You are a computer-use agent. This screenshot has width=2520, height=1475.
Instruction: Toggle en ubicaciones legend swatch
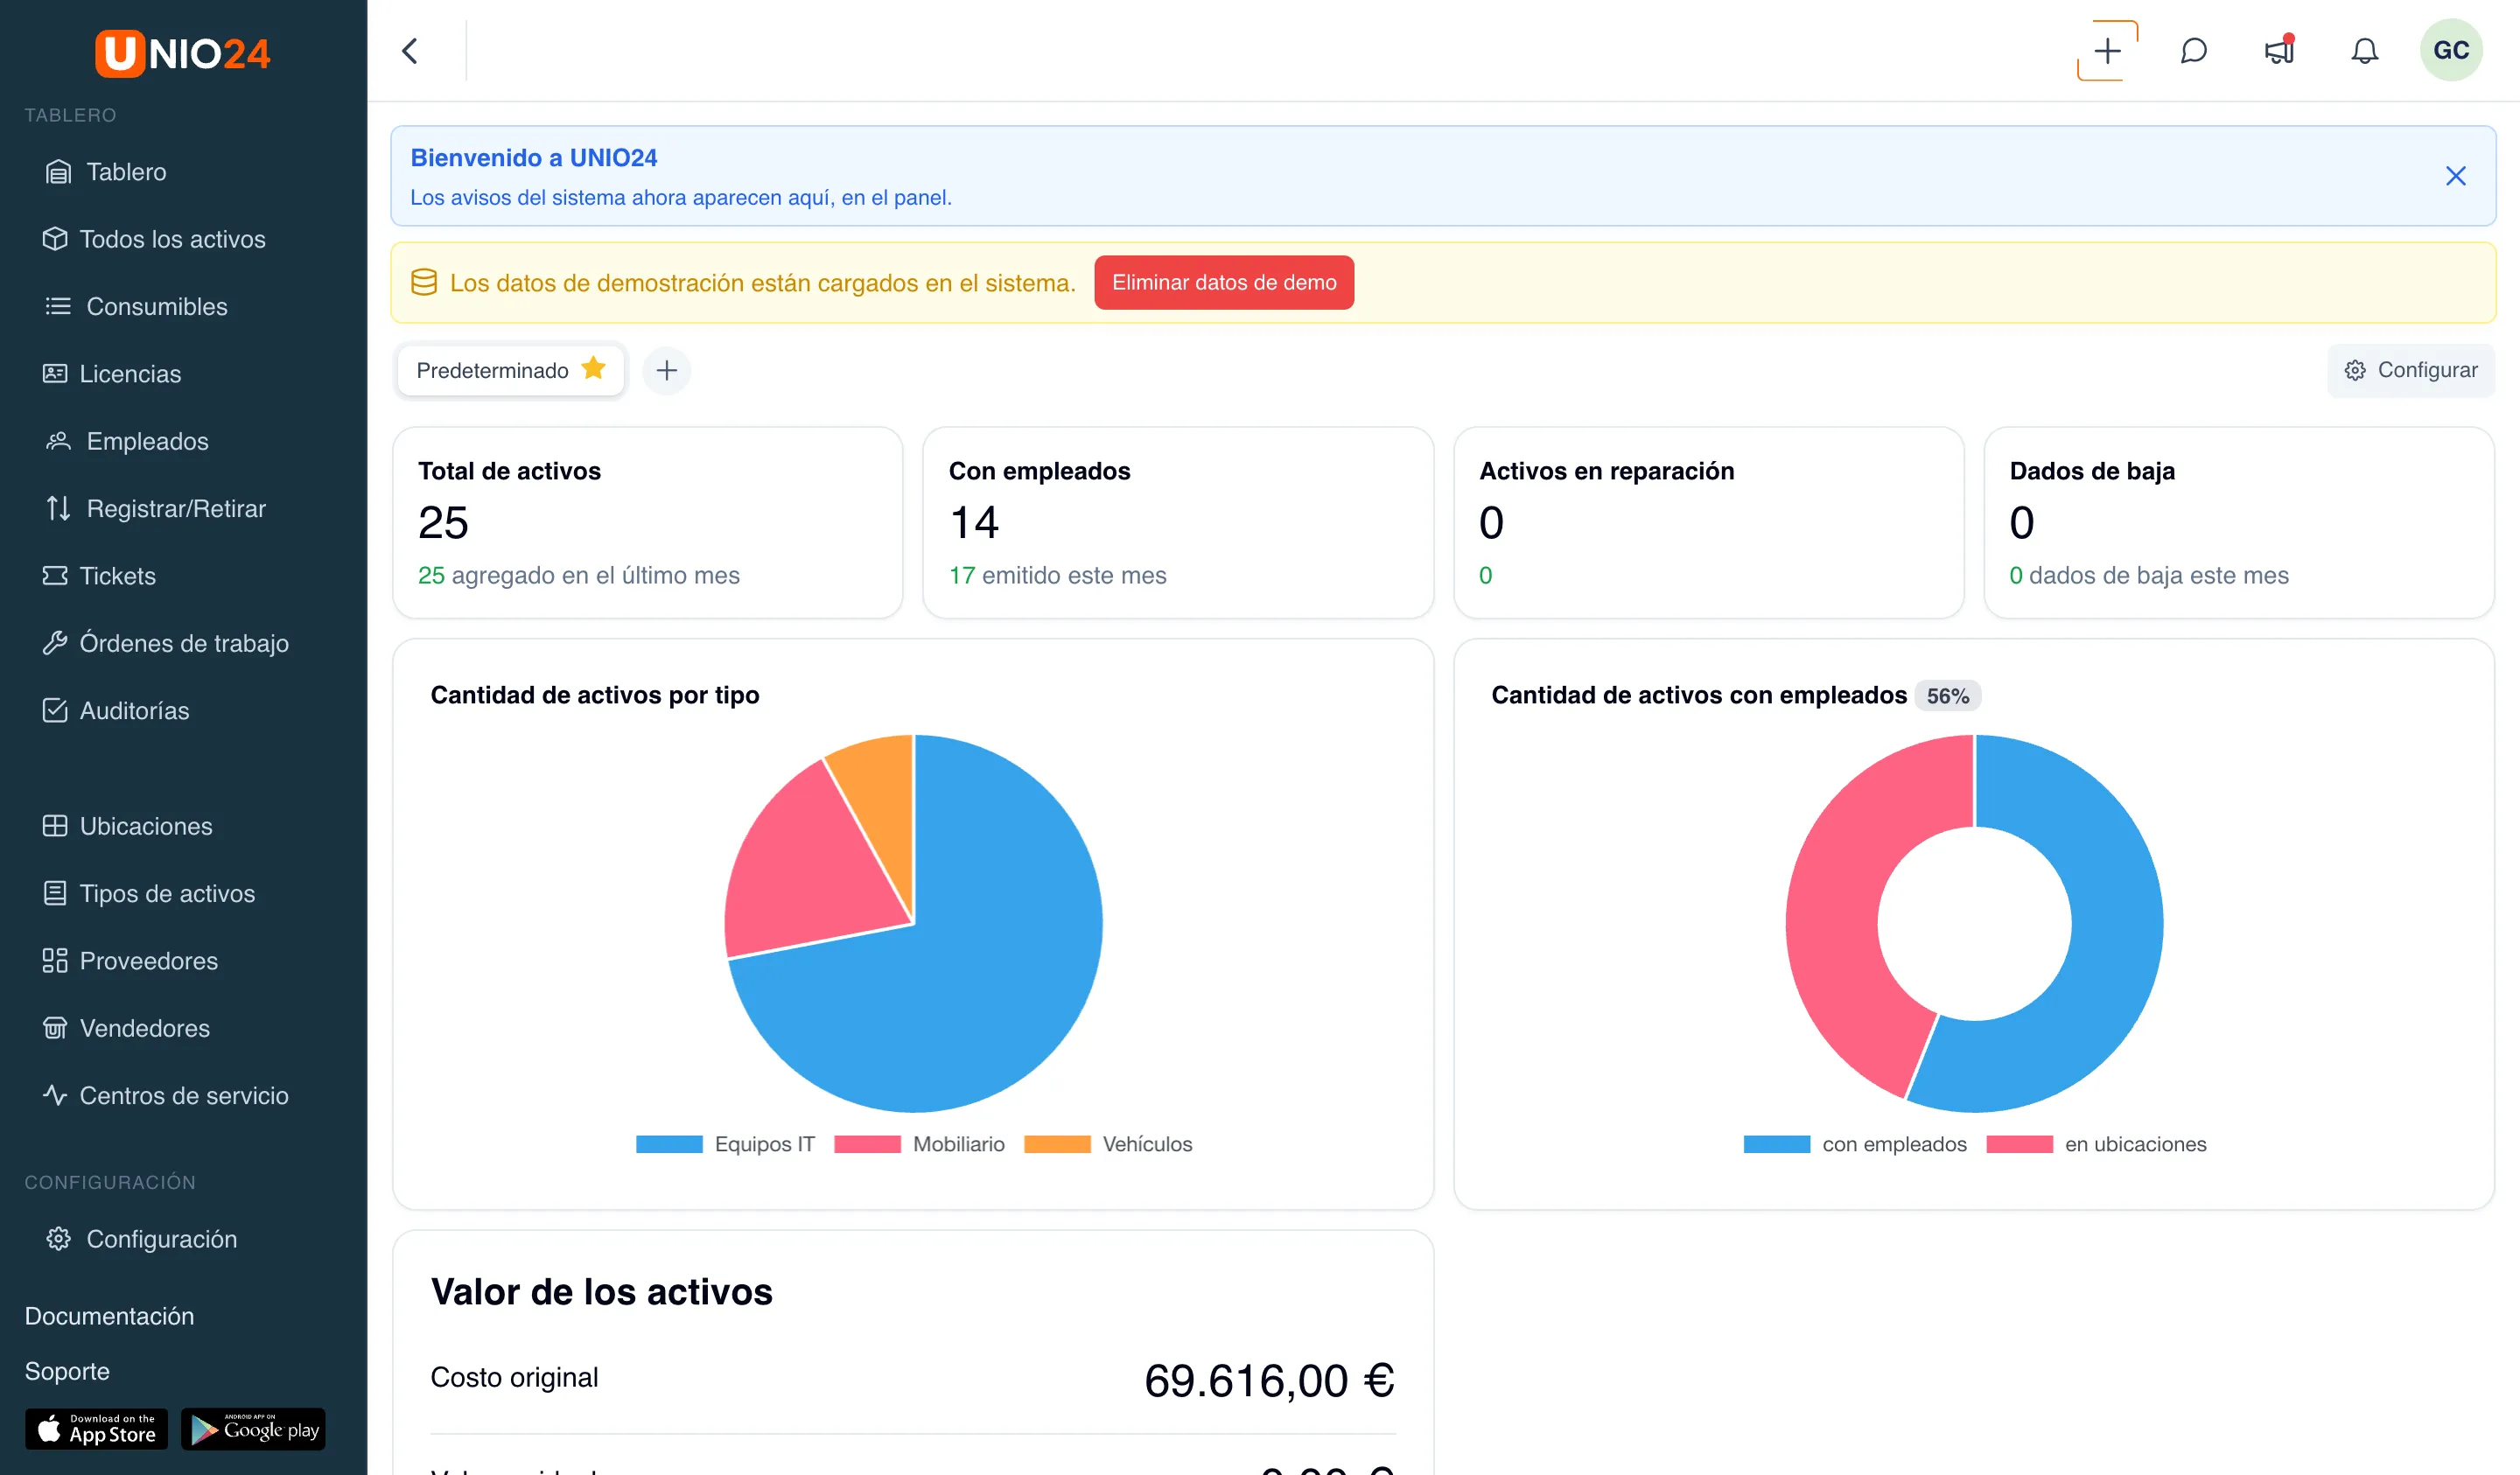coord(2020,1145)
